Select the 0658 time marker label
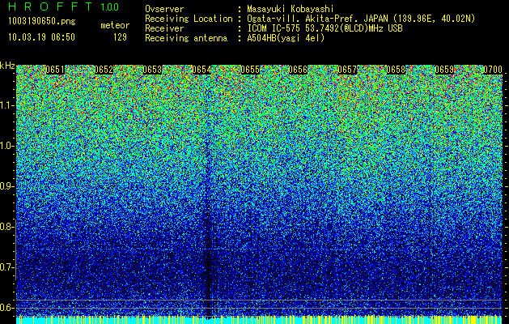The image size is (509, 324). (396, 70)
